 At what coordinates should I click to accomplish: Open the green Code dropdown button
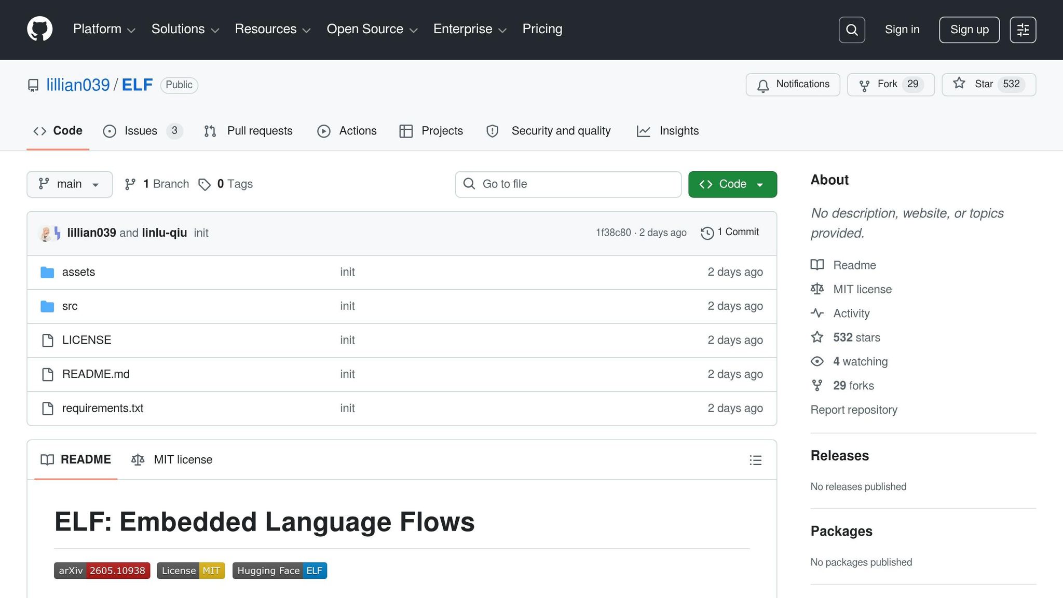coord(732,184)
